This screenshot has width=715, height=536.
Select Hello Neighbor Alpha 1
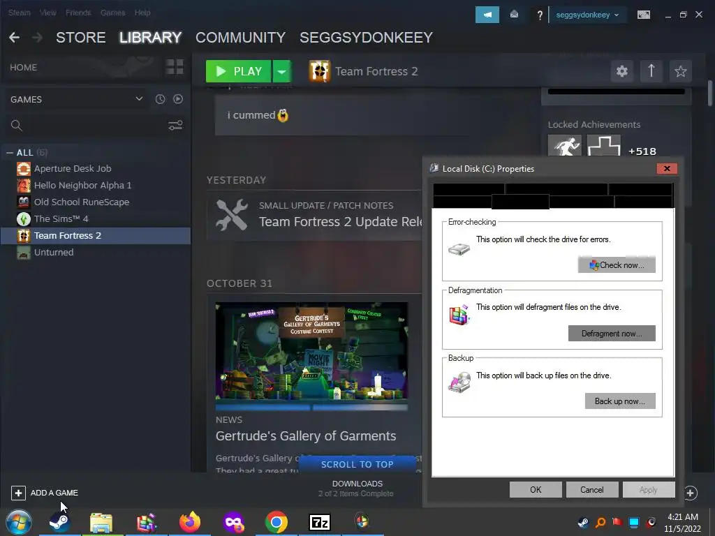(96, 186)
